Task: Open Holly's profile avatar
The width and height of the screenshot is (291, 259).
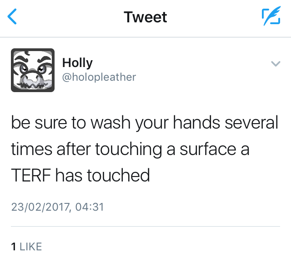Action: coord(32,70)
